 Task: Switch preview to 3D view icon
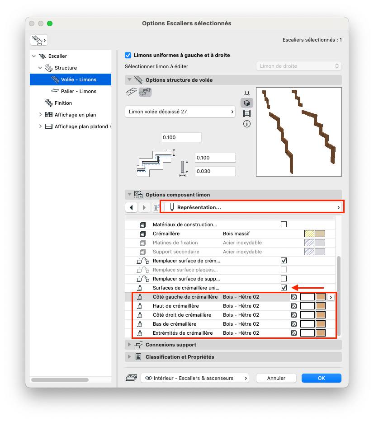(x=247, y=103)
